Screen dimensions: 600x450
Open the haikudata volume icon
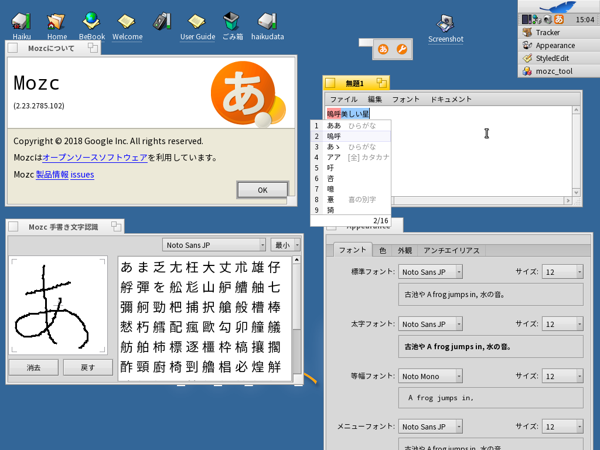(x=267, y=22)
